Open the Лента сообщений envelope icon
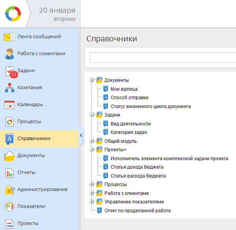 [x=10, y=37]
